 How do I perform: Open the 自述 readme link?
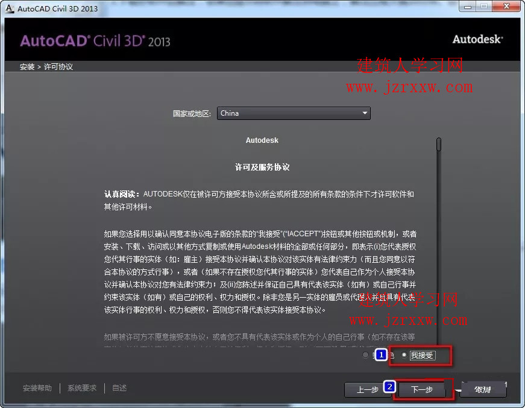(x=119, y=388)
